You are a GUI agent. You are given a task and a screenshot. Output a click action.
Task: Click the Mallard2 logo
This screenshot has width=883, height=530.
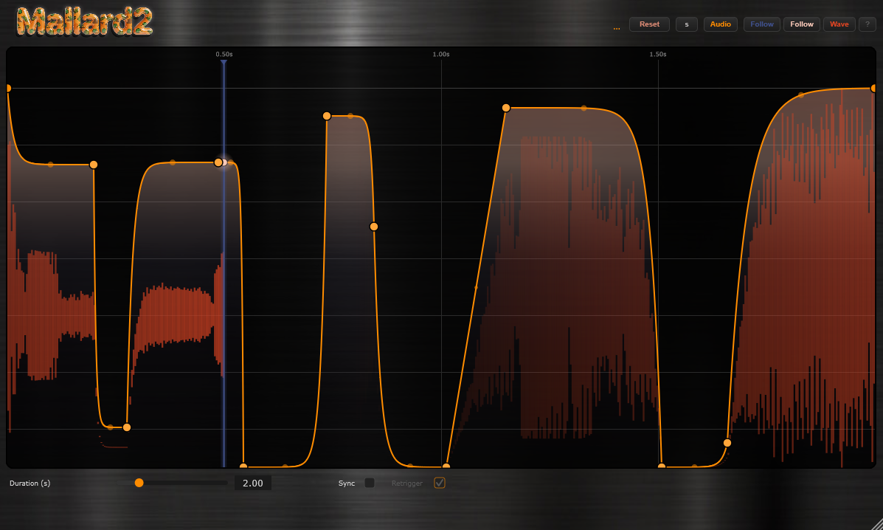[x=84, y=21]
